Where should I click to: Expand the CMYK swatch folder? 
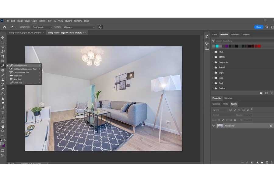point(213,57)
